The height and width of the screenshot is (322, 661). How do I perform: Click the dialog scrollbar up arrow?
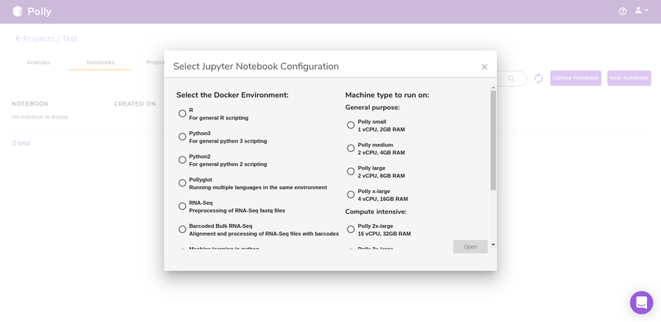493,88
